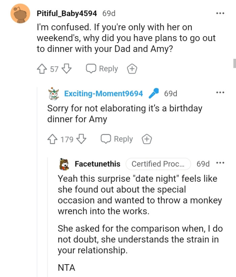Toggle upvote on Pitiful_Baby4594's comment
The width and height of the screenshot is (236, 277).
tap(42, 68)
